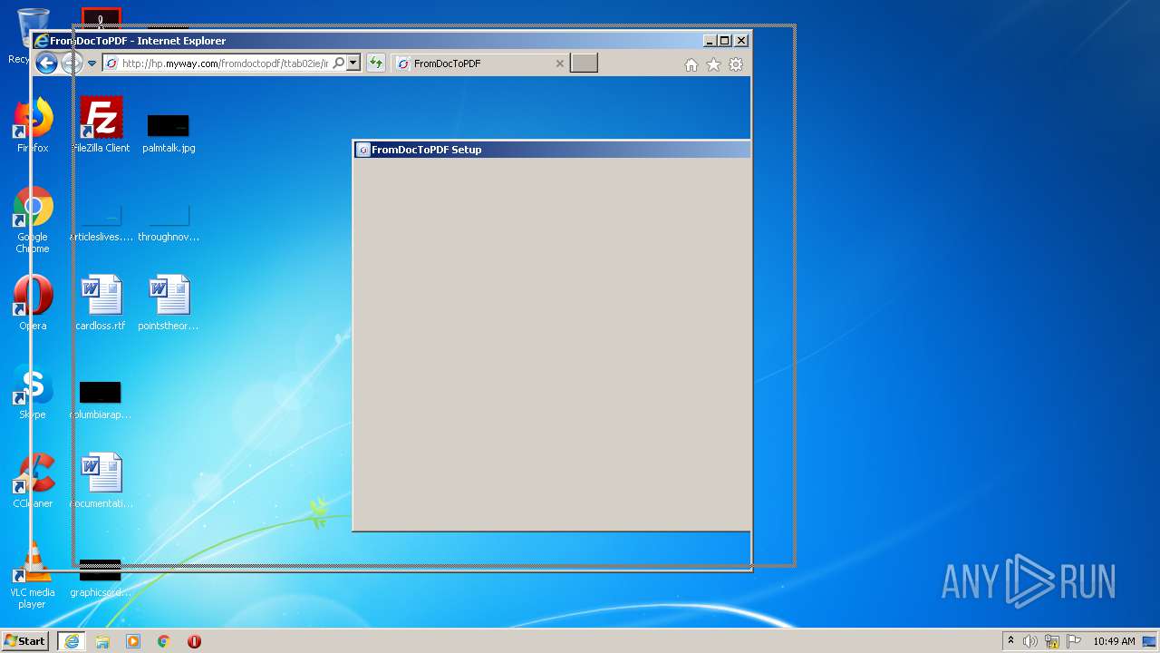1160x653 pixels.
Task: Open recent pages dropdown arrow
Action: pyautogui.click(x=92, y=63)
